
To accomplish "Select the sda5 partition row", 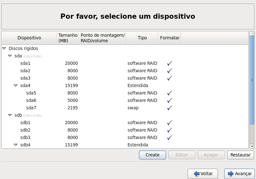I will tap(125, 93).
